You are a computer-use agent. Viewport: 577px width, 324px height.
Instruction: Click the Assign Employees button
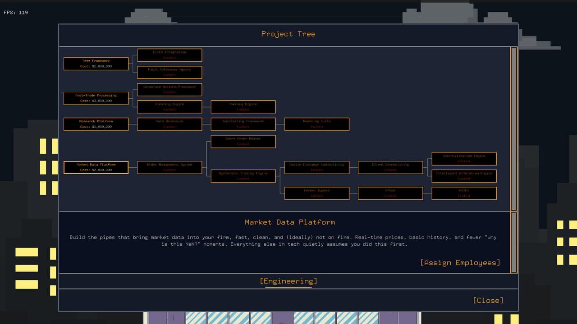click(460, 262)
